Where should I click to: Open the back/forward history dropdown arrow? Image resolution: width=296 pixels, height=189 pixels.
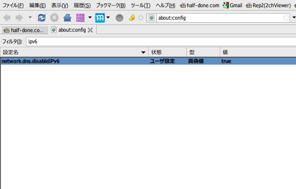tap(30, 18)
